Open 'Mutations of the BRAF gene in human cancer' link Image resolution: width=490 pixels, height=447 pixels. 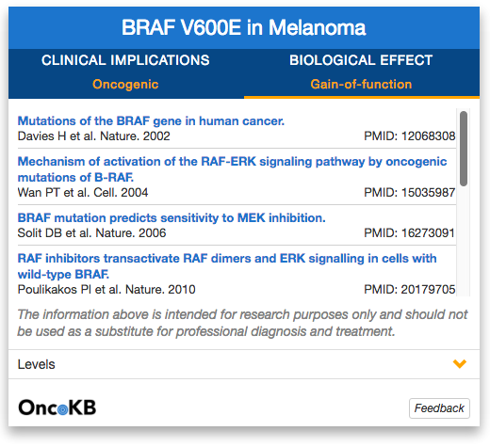[151, 120]
